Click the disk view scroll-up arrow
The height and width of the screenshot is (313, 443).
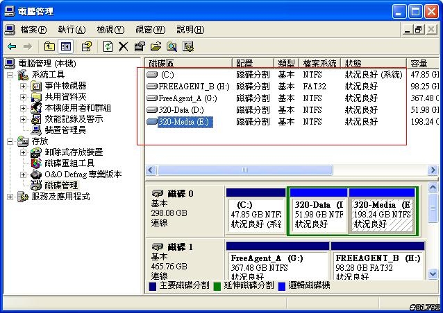[433, 187]
